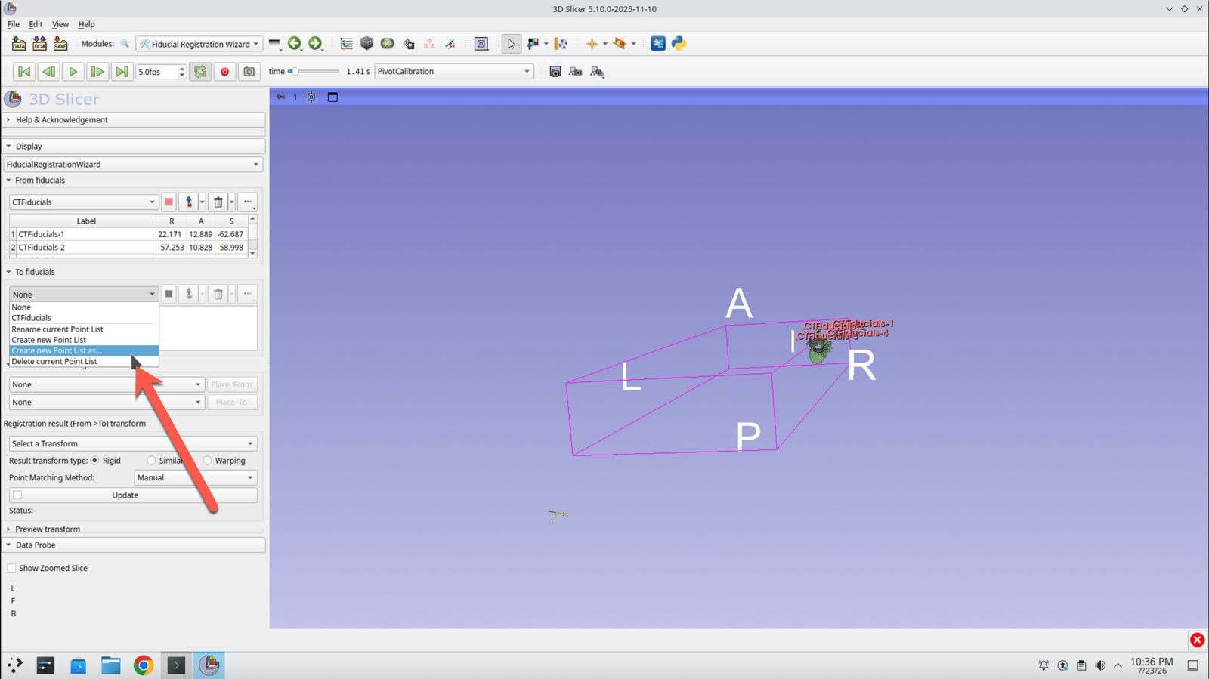Collapse the Display section
The image size is (1209, 679).
pyautogui.click(x=134, y=147)
